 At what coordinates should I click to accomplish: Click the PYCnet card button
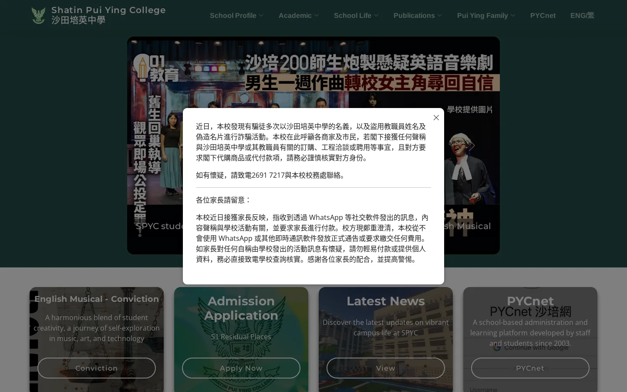click(x=530, y=368)
